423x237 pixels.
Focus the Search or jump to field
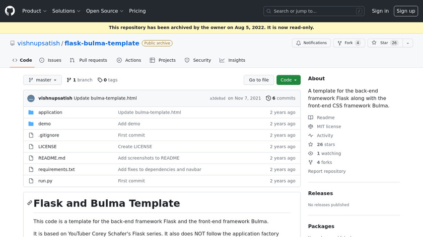314,11
